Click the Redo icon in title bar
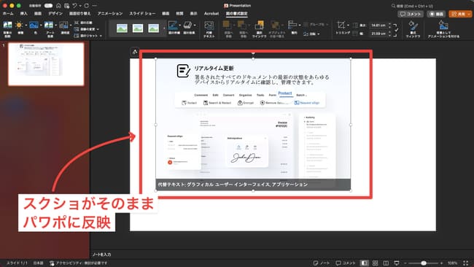Screen dimensions: 474x267 (87, 6)
